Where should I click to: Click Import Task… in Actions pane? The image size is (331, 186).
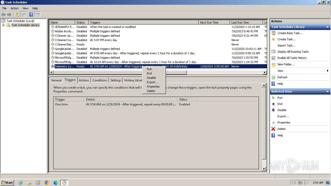pos(286,45)
